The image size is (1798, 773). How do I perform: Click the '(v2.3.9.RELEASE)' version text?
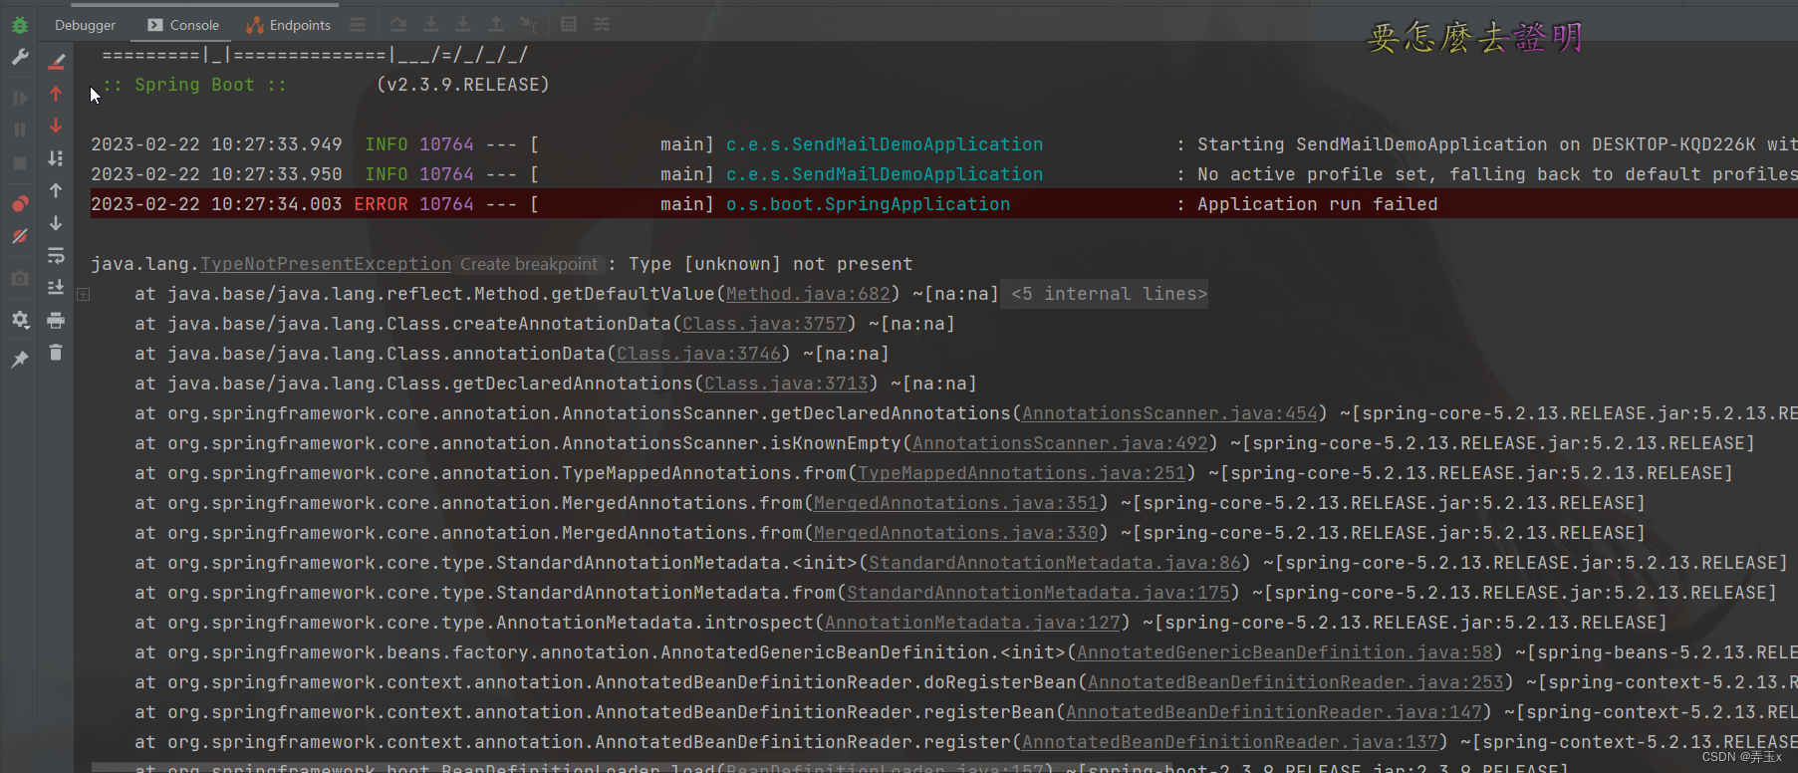(463, 85)
